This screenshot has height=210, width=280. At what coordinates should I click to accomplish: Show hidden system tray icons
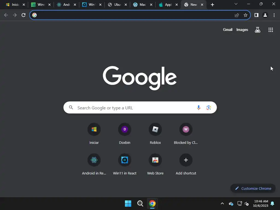222,203
